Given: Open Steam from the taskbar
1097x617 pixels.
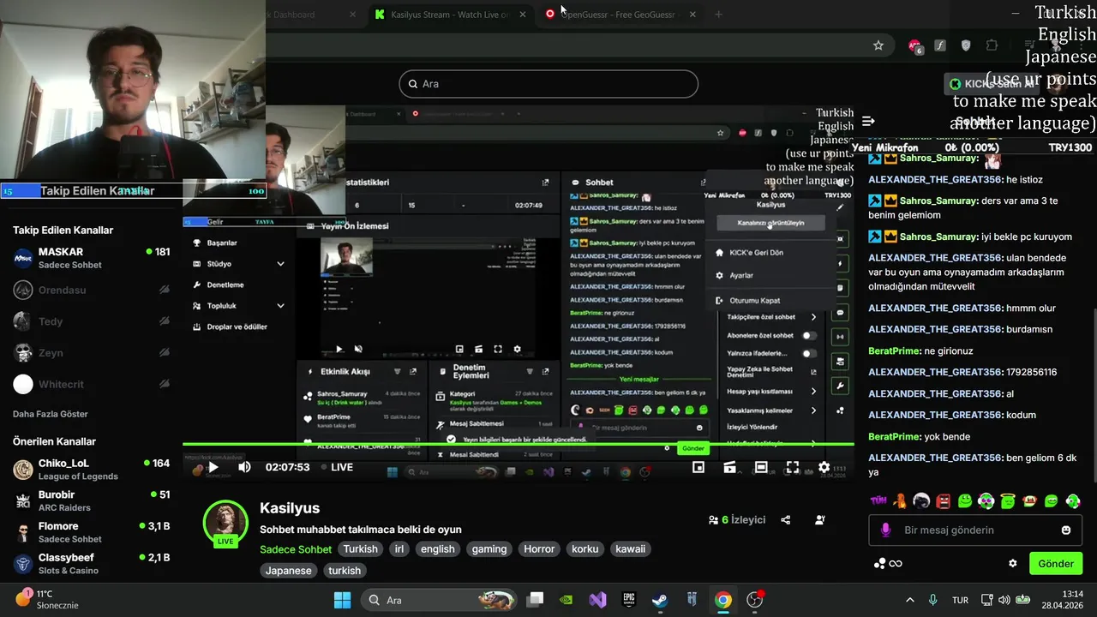Looking at the screenshot, I should tap(660, 600).
